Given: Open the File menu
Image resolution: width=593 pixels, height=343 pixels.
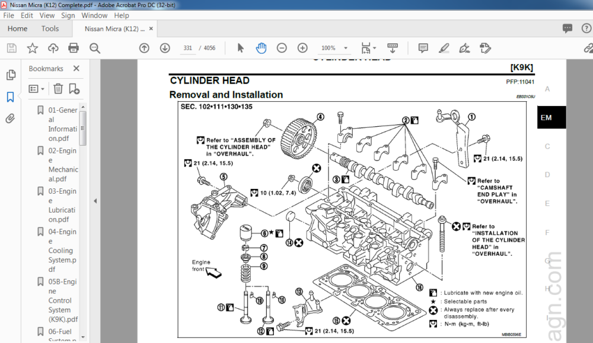Looking at the screenshot, I should tap(8, 15).
